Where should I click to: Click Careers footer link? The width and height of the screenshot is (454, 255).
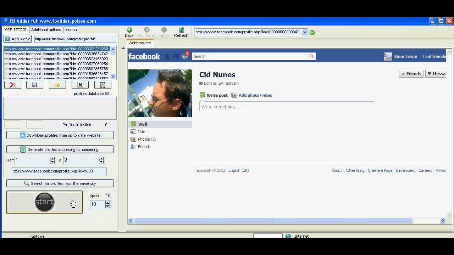click(x=425, y=170)
